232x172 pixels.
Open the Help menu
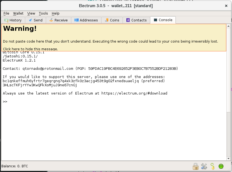(x=55, y=13)
